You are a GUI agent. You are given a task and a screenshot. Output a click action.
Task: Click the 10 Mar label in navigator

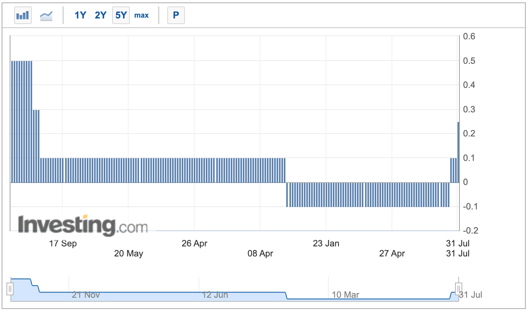click(x=345, y=295)
